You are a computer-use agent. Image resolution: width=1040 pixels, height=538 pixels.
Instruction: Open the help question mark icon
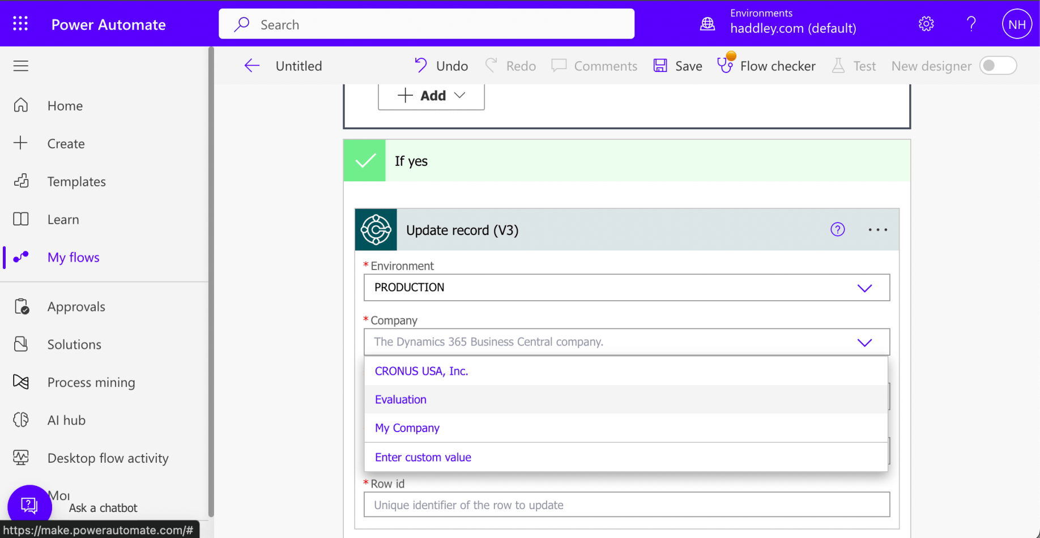click(971, 24)
